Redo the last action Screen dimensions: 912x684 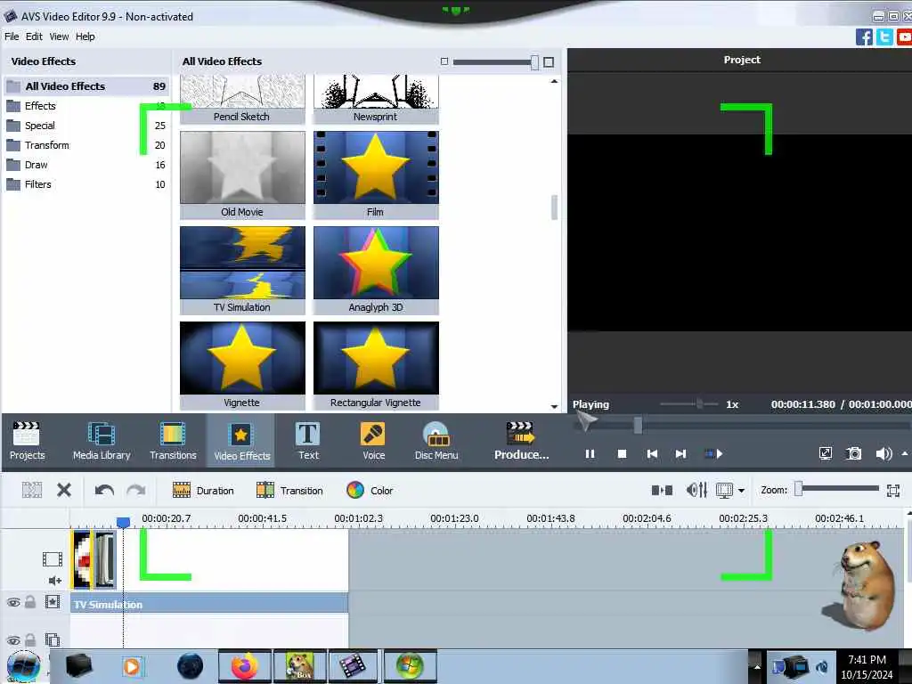(136, 491)
